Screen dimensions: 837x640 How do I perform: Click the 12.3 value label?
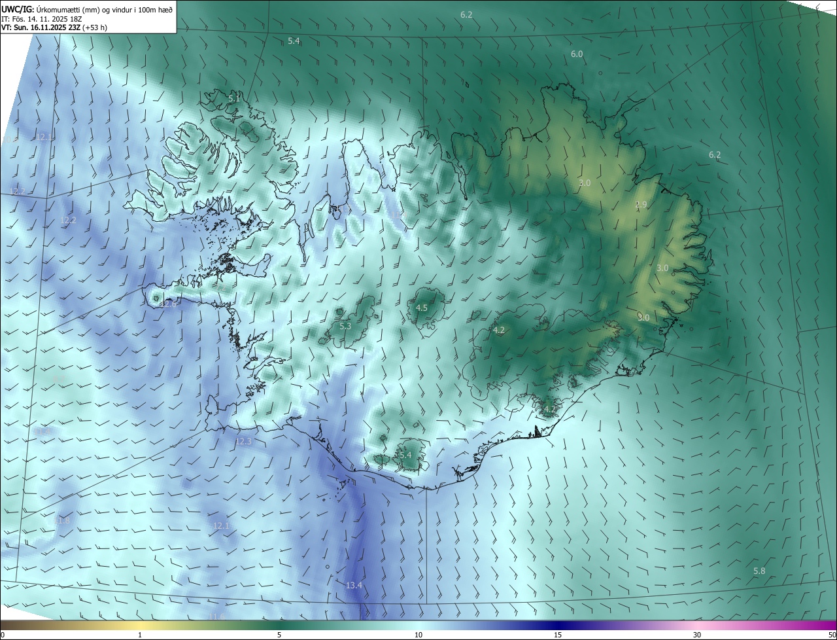(243, 442)
